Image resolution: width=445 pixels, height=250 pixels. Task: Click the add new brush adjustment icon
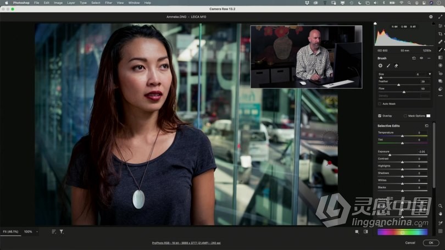[380, 66]
